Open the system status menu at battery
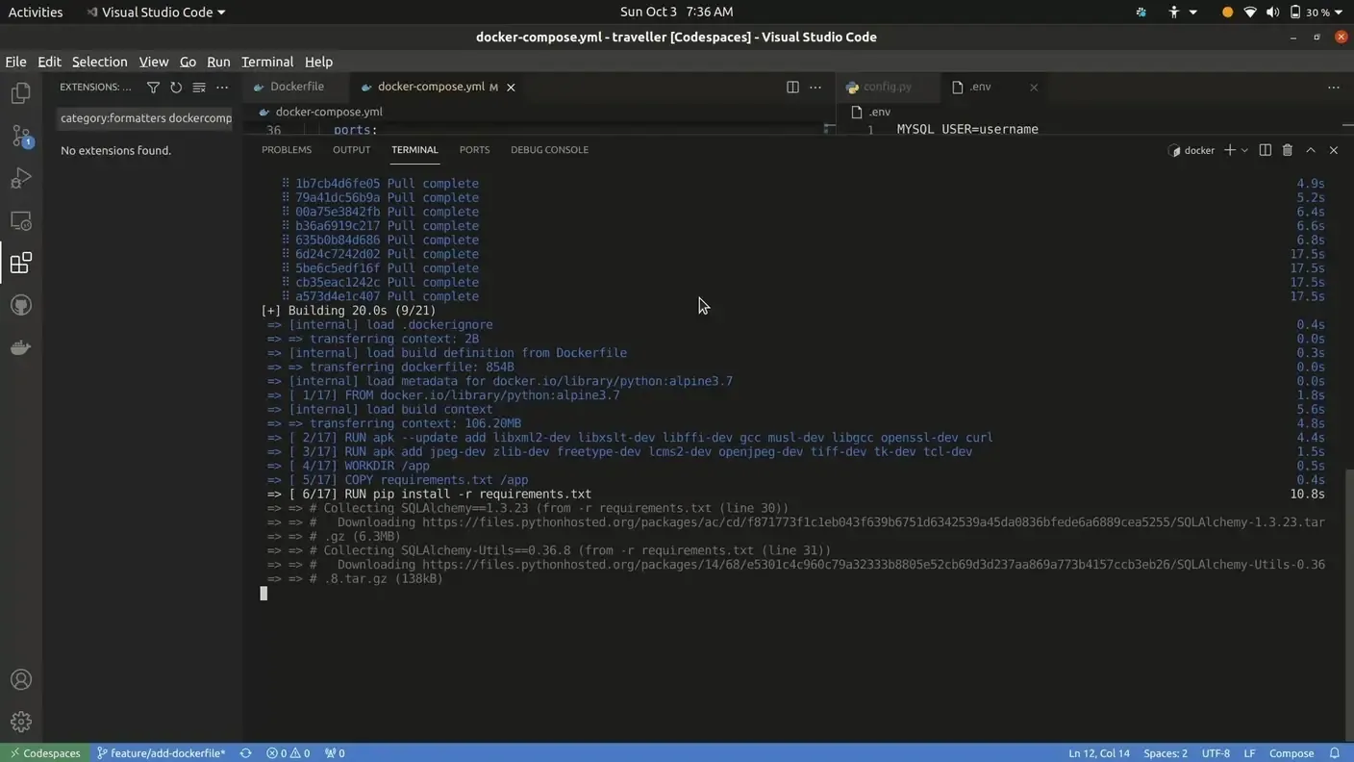This screenshot has width=1354, height=762. [x=1316, y=13]
